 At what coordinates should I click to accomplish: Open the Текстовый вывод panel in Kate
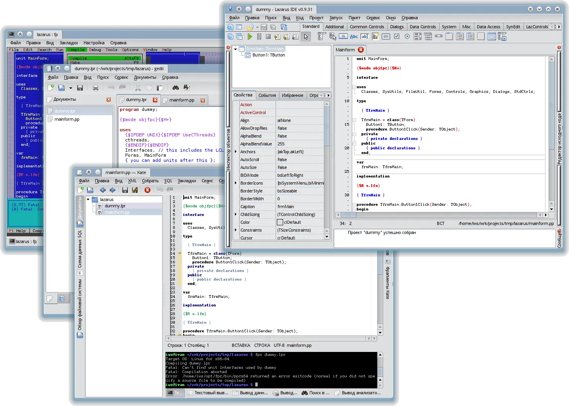coord(207,393)
